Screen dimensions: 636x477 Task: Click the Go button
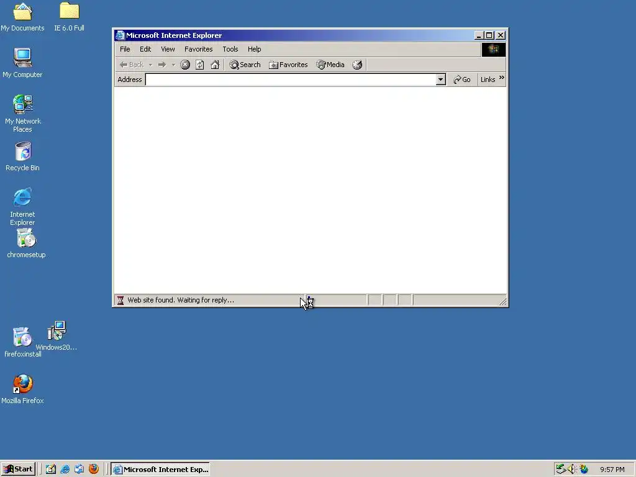click(x=462, y=79)
